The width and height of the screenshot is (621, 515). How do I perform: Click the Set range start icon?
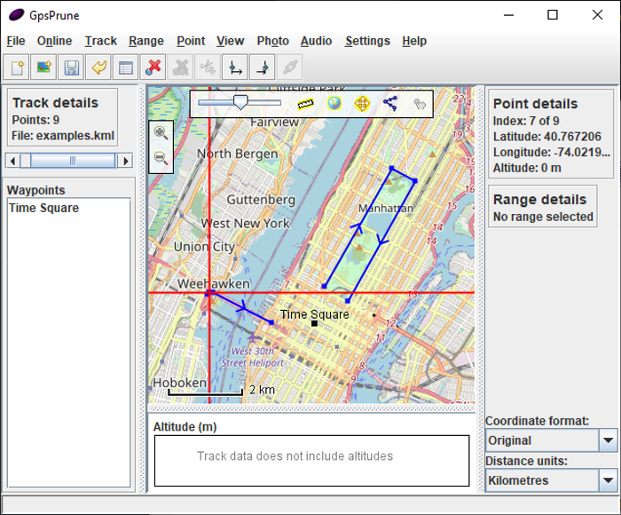pos(235,67)
